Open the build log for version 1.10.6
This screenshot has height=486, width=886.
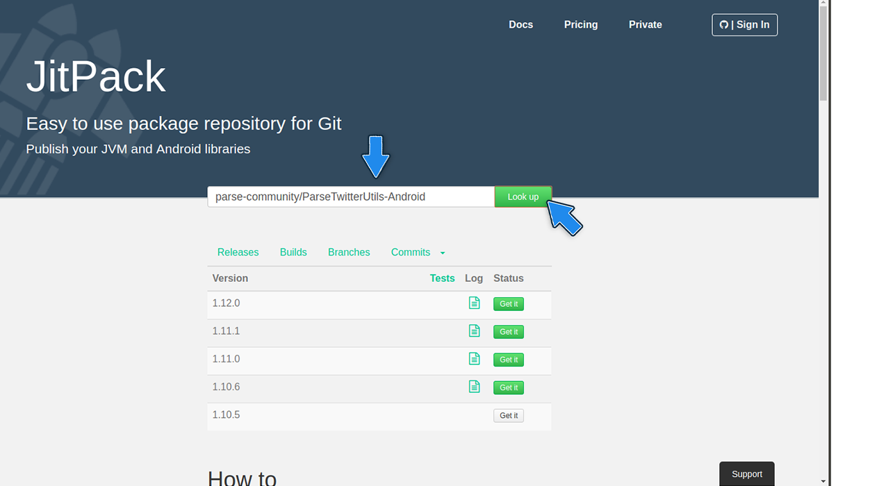click(474, 386)
